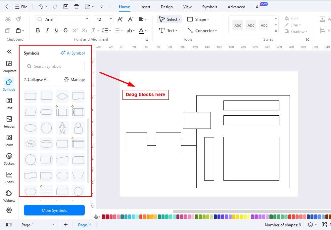Select the Yes label symbol
Image resolution: width=331 pixels, height=230 pixels.
click(x=30, y=144)
